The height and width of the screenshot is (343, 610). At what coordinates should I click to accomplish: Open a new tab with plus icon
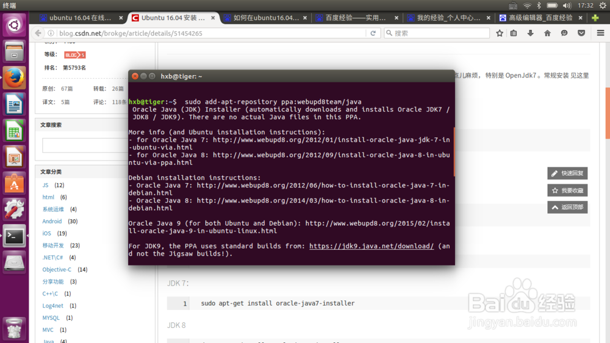pyautogui.click(x=595, y=18)
